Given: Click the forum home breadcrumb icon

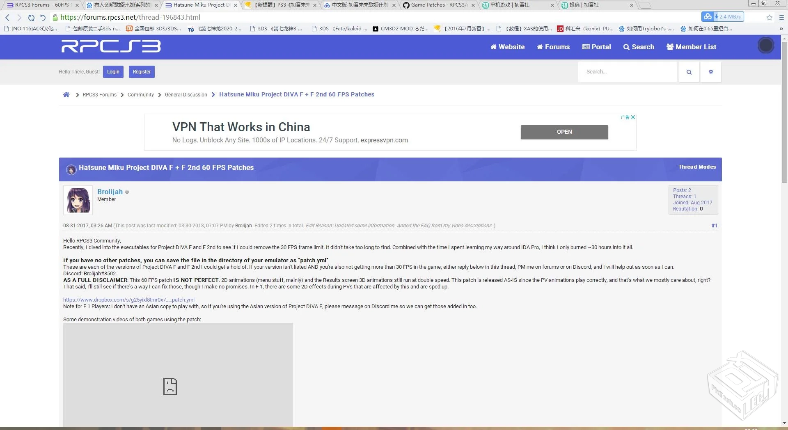Looking at the screenshot, I should (66, 95).
